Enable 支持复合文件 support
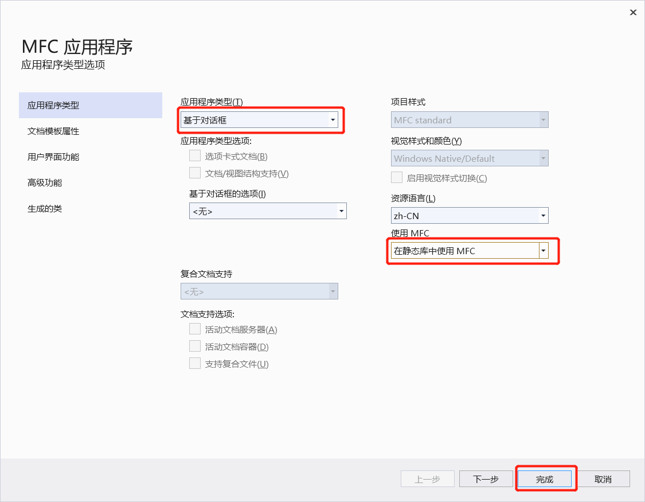Screen dimensions: 645x502 click(195, 363)
